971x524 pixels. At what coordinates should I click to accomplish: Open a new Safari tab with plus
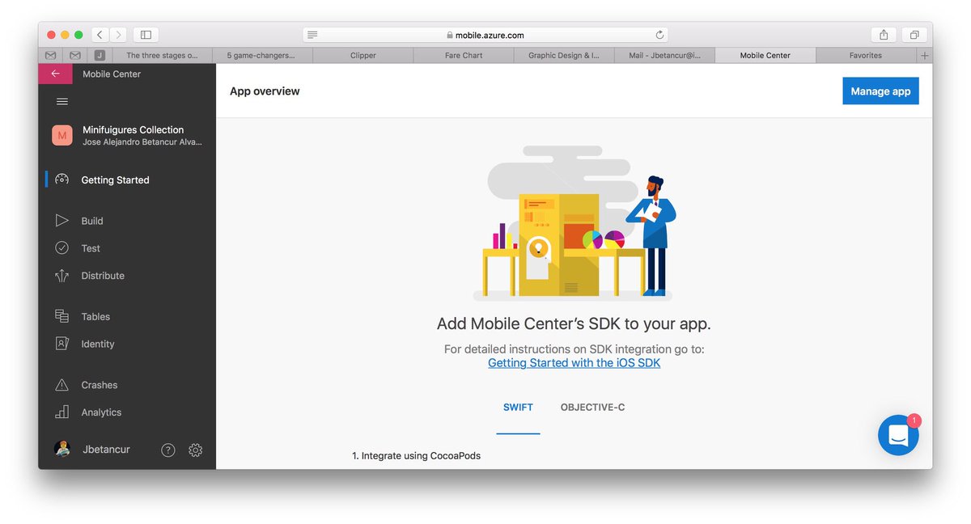point(925,56)
